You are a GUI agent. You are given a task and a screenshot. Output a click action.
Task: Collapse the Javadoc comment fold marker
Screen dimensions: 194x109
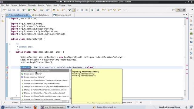(9, 44)
